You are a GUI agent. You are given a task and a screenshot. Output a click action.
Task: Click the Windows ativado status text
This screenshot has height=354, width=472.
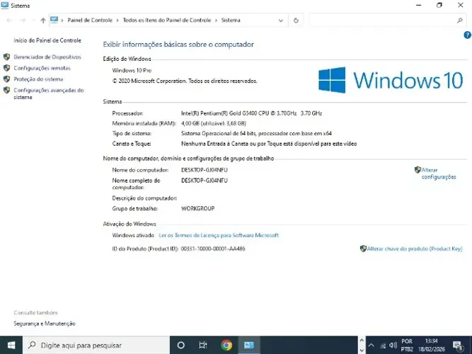coord(133,235)
